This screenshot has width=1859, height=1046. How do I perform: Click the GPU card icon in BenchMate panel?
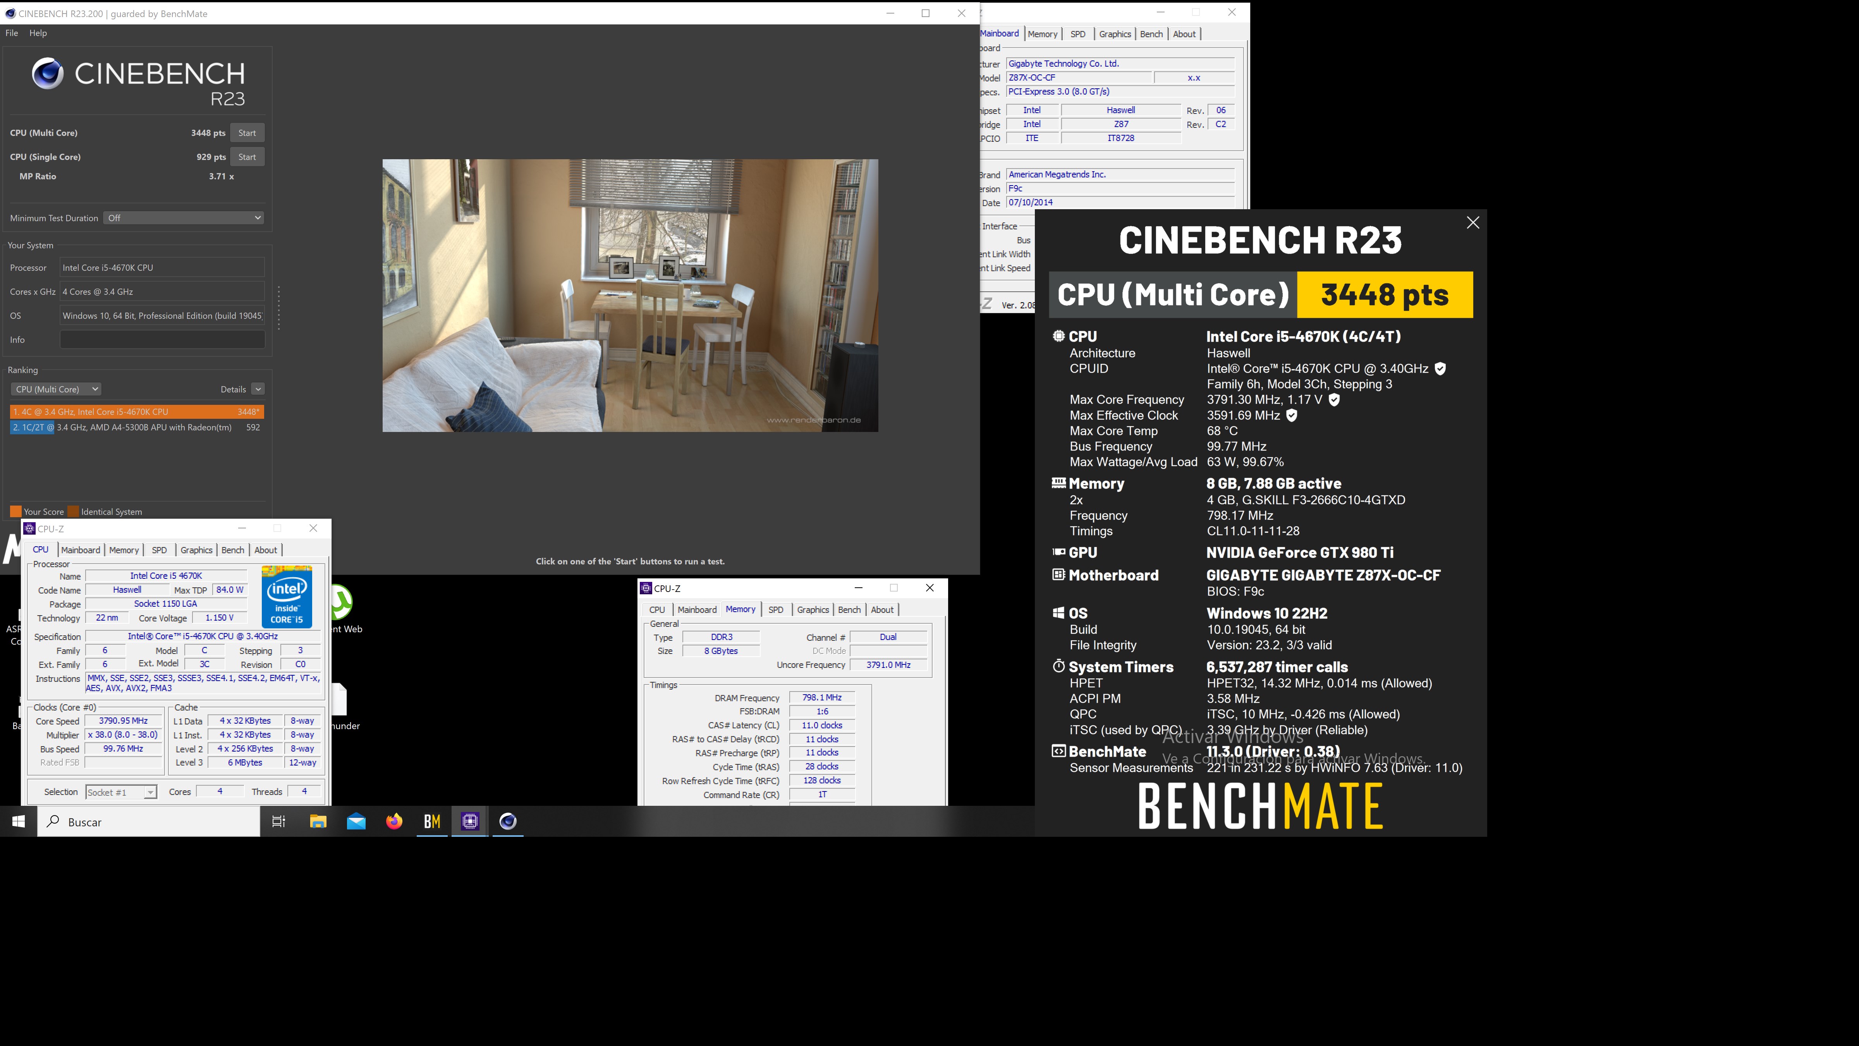pos(1059,552)
